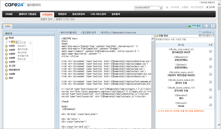Edit the 헤더 module via its icon
The height and width of the screenshot is (129, 221).
[211, 97]
